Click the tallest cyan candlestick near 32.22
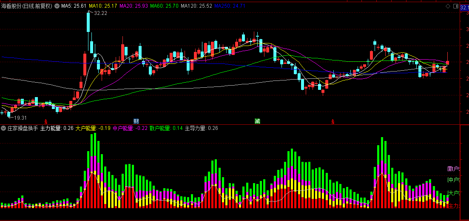469x221 pixels. 88,22
